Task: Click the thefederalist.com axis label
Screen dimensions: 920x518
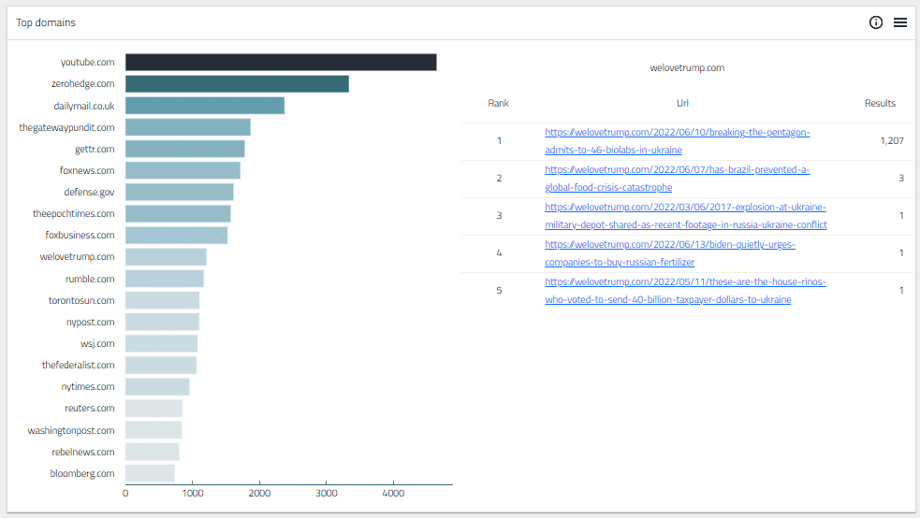Action: pos(78,365)
